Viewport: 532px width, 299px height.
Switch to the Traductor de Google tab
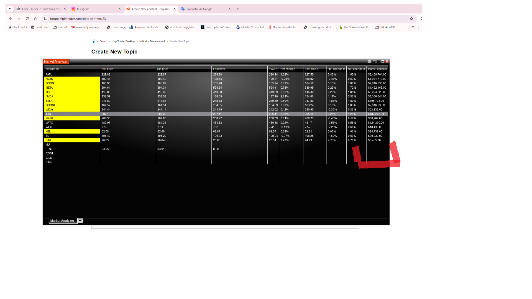pos(199,9)
